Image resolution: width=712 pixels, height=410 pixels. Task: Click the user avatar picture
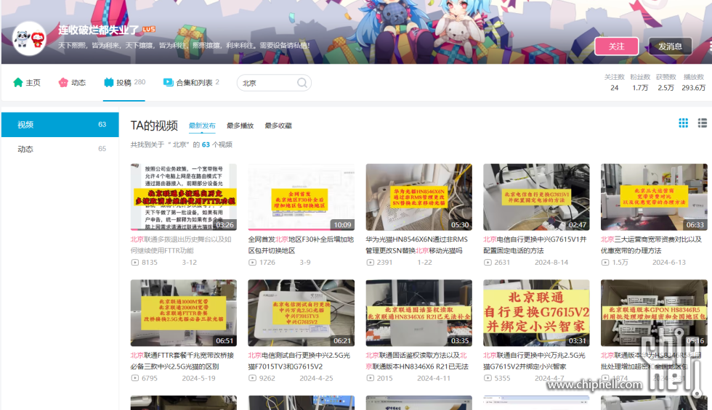tap(29, 38)
